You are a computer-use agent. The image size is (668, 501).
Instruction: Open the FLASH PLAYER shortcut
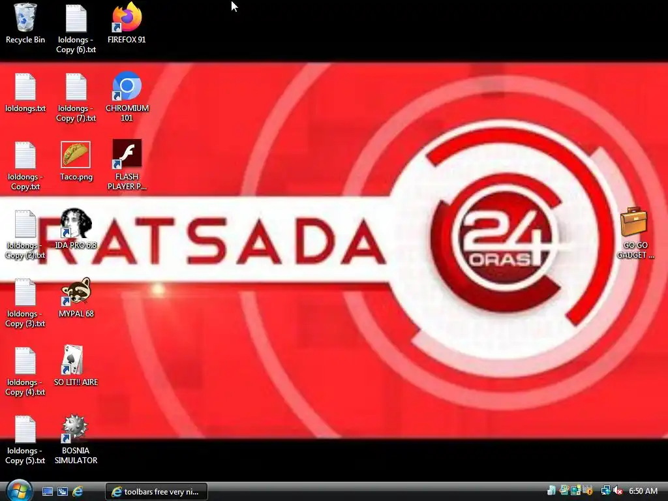(x=127, y=165)
